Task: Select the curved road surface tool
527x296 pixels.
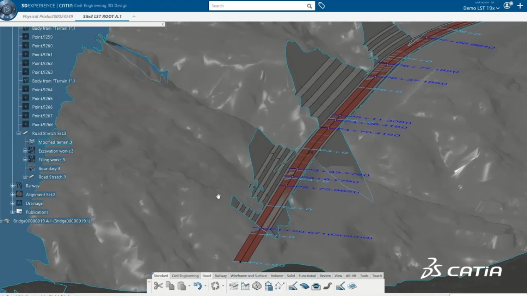Action: pos(305,286)
